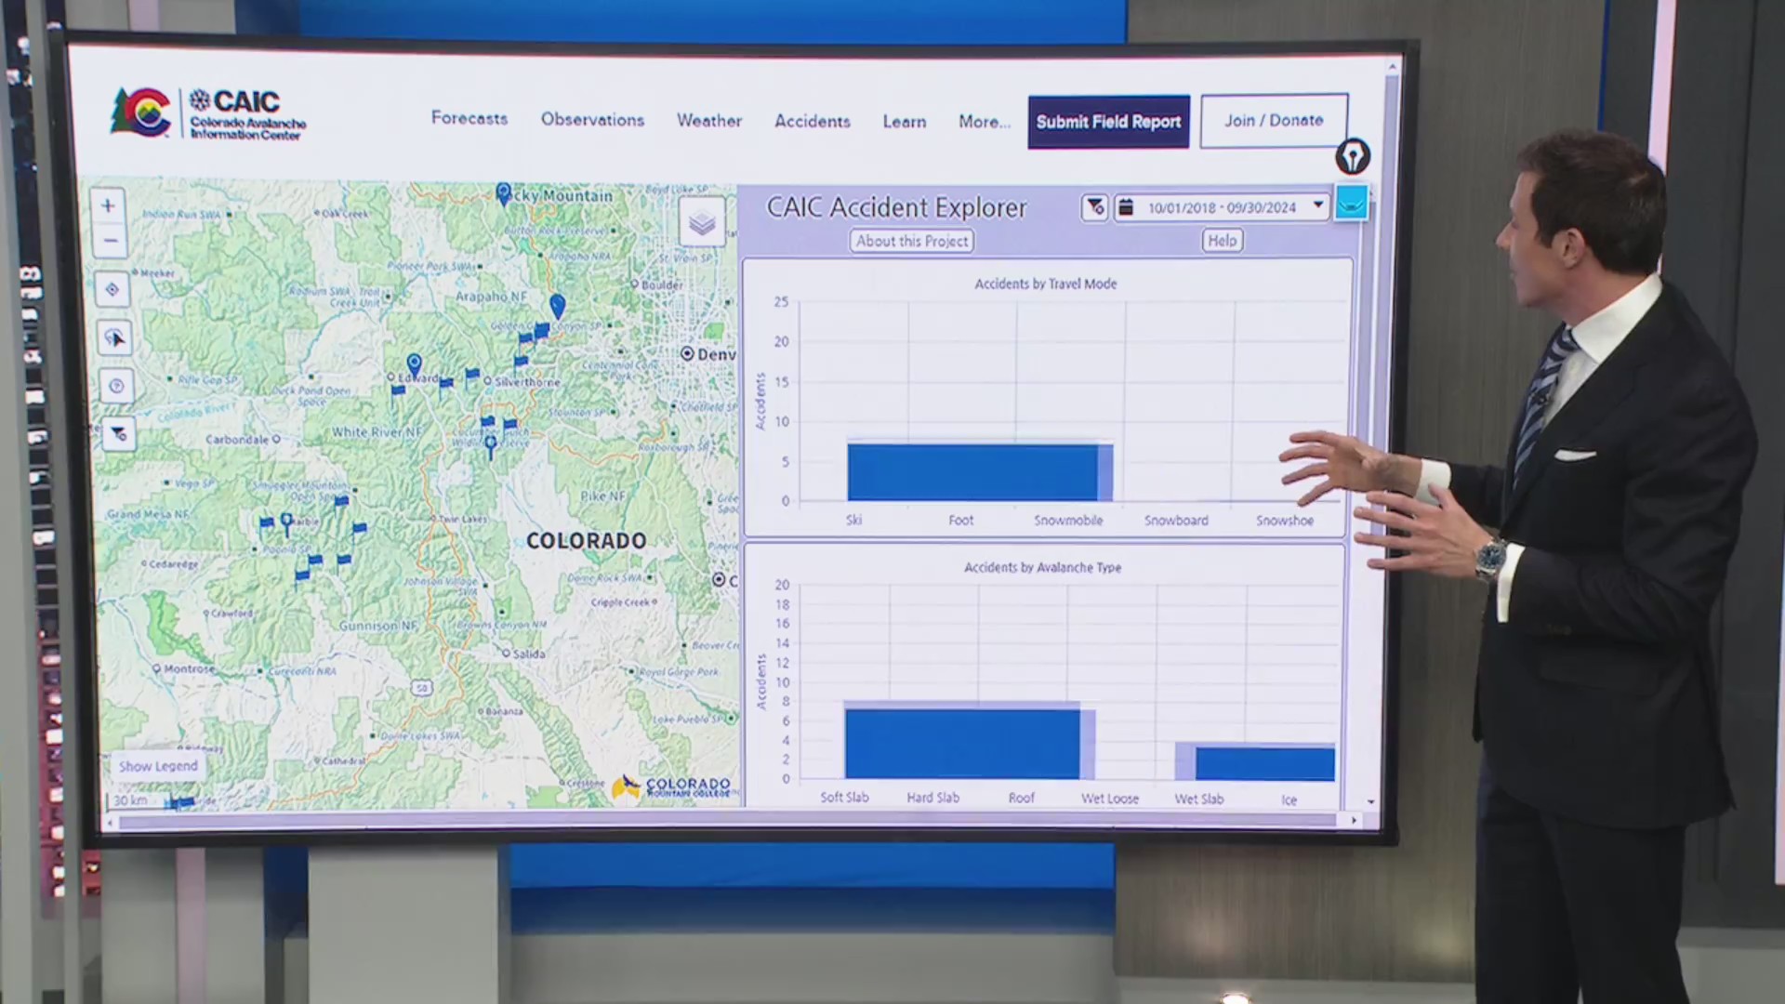
Task: Click the locate/recenter map icon
Action: (x=112, y=290)
